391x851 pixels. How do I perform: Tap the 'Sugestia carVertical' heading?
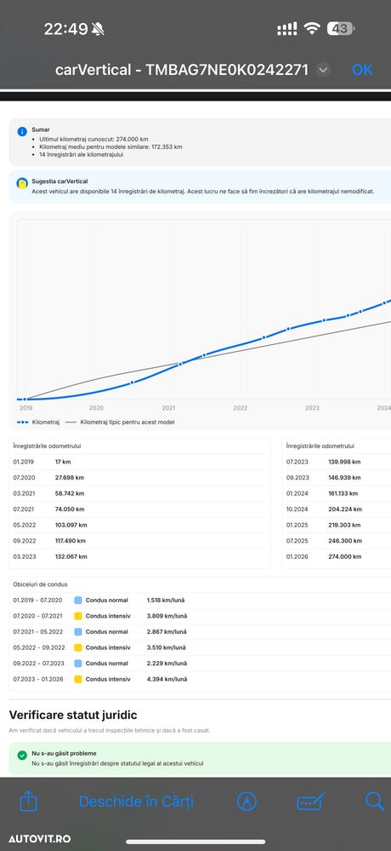click(59, 181)
